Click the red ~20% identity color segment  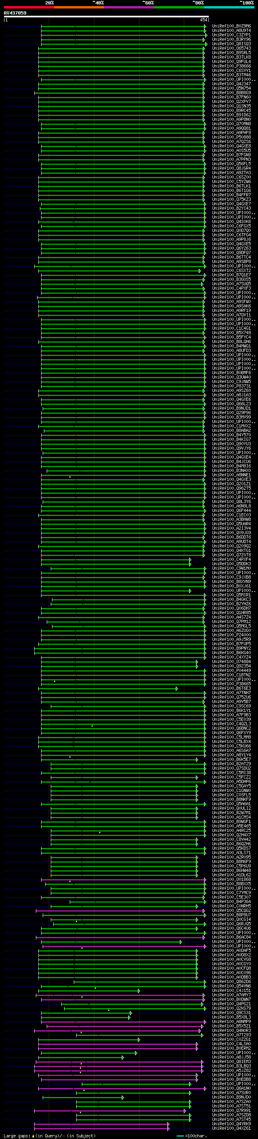(29, 7)
